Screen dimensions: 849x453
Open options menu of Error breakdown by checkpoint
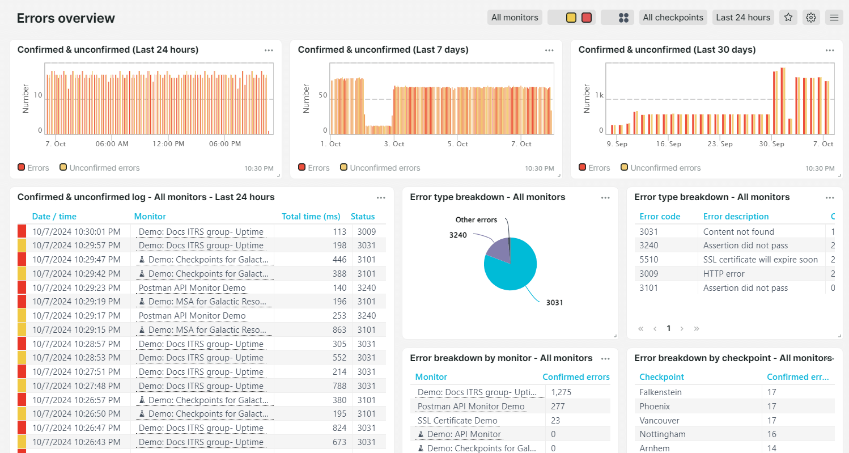830,359
